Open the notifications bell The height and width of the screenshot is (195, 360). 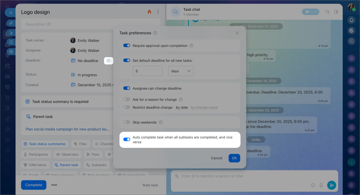click(x=351, y=20)
